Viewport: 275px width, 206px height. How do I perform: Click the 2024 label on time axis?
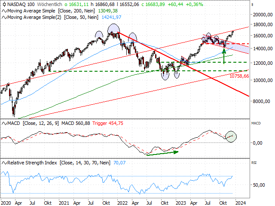point(241,203)
